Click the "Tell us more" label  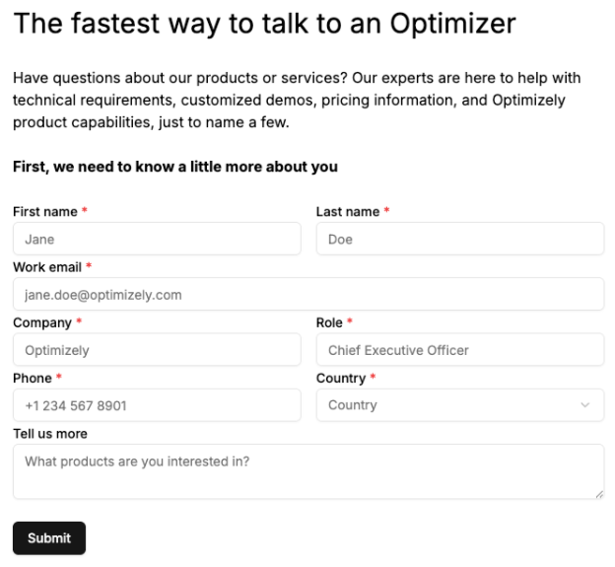49,434
